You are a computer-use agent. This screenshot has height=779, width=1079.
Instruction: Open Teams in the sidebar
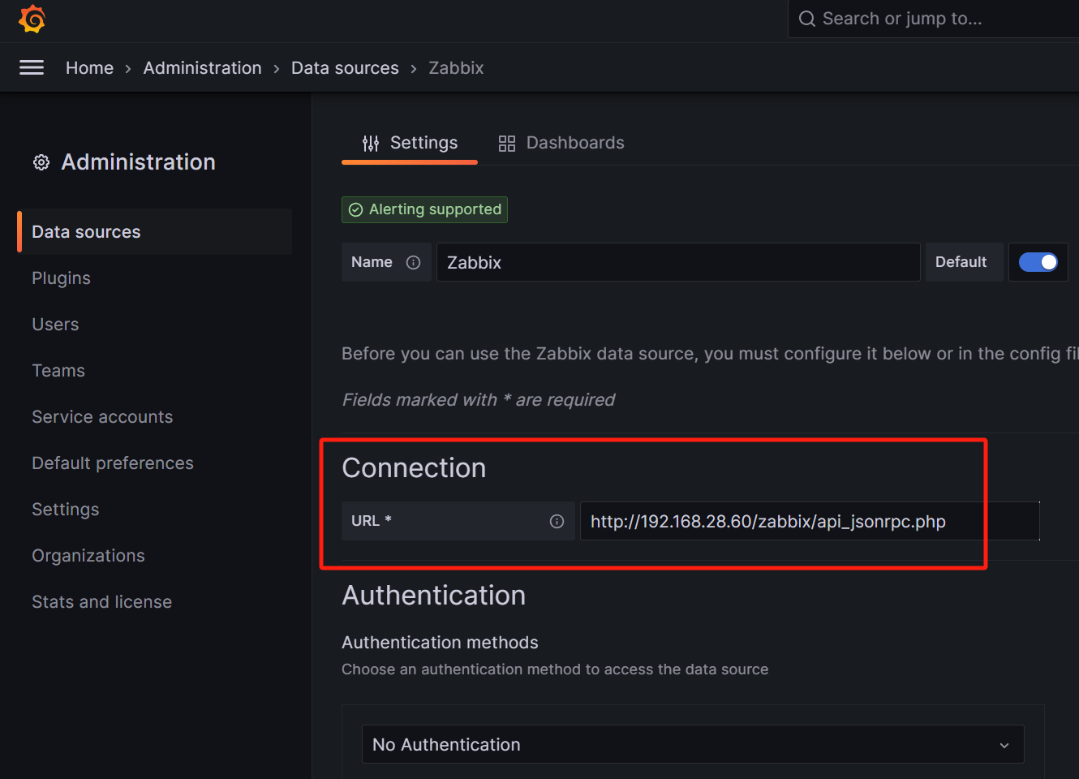58,371
